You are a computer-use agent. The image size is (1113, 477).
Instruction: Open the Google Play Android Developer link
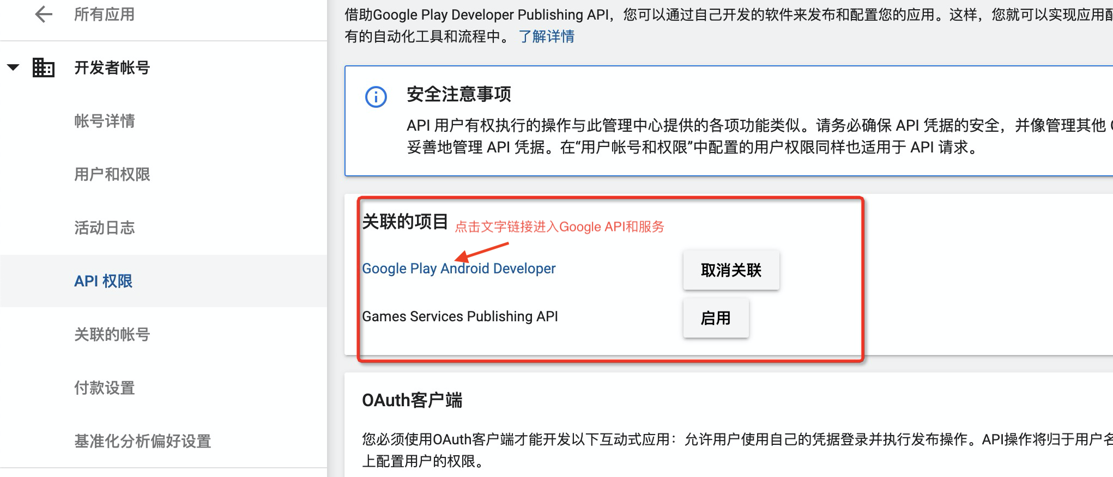(x=458, y=268)
